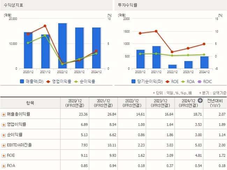Click the 순이익률 row label in table

(15, 134)
